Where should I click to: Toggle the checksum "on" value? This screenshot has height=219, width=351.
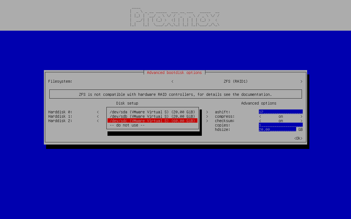[x=281, y=121]
